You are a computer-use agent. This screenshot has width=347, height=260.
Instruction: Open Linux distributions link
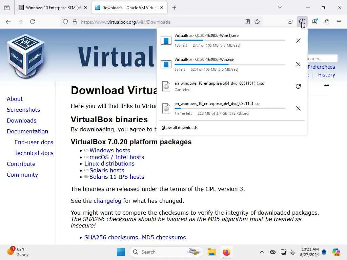pyautogui.click(x=109, y=164)
